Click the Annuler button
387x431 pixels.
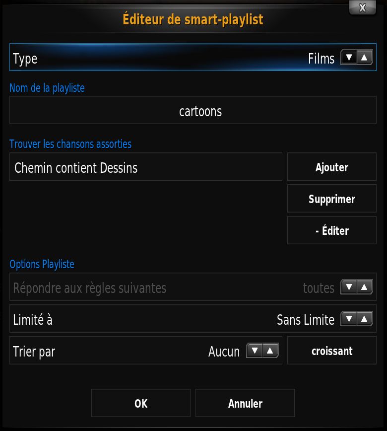click(x=245, y=403)
